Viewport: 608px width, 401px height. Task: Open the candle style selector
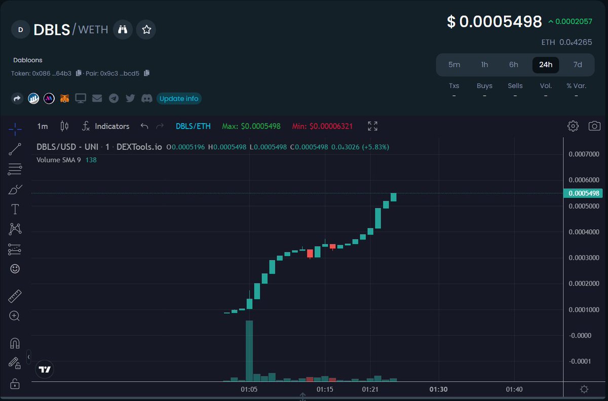point(64,126)
